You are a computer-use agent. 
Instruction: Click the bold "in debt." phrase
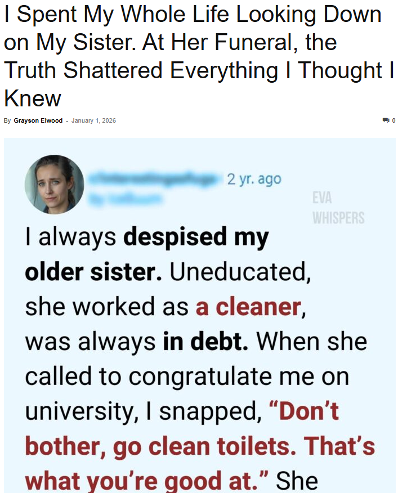point(205,342)
